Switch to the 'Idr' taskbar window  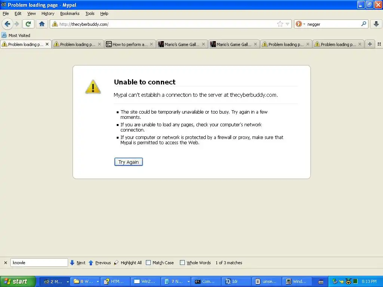pyautogui.click(x=236, y=281)
